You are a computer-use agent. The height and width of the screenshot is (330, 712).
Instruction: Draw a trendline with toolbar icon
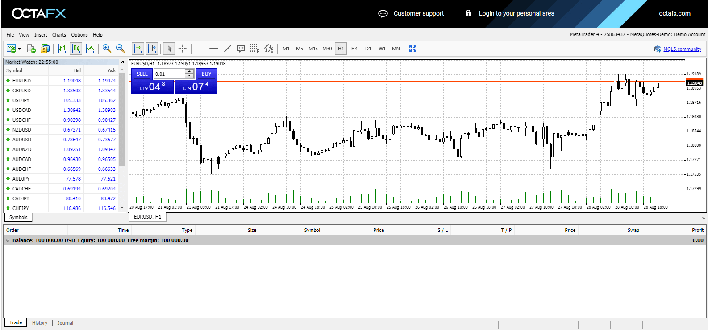pyautogui.click(x=227, y=49)
